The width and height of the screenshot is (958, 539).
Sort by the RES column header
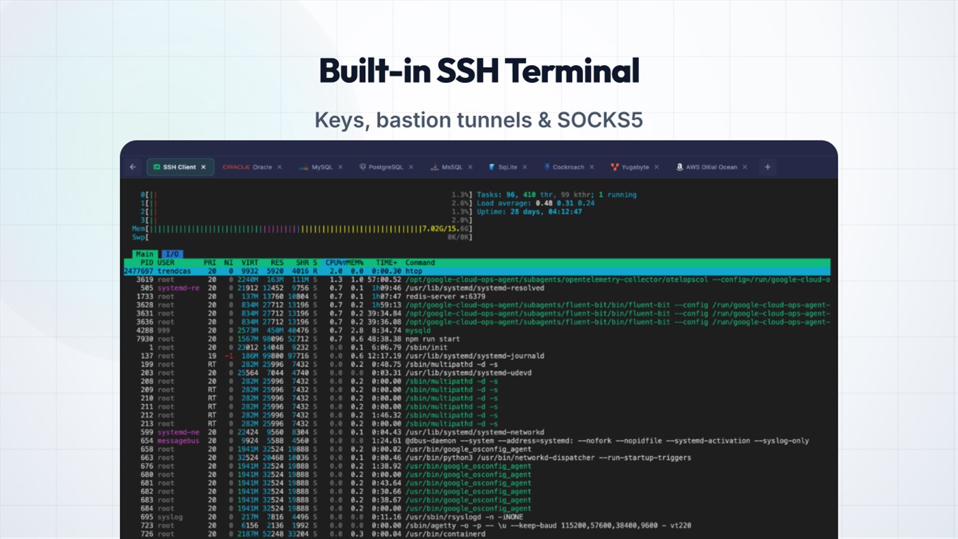pyautogui.click(x=277, y=262)
